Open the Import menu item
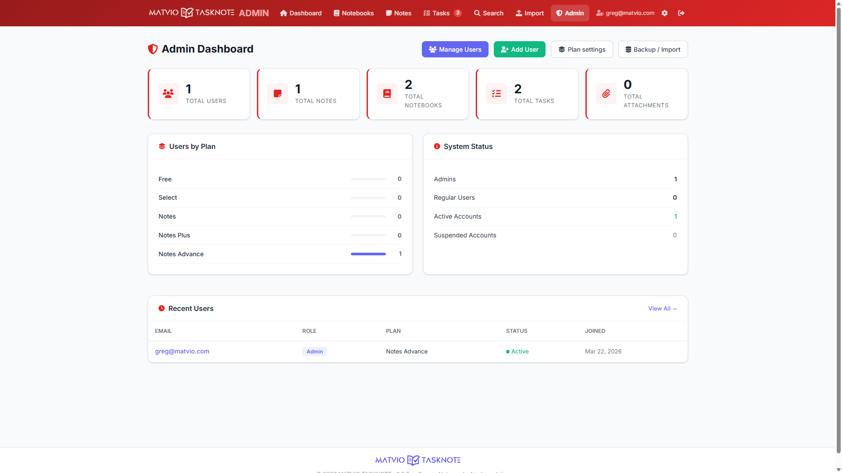Screen dimensions: 842x473 click(529, 13)
